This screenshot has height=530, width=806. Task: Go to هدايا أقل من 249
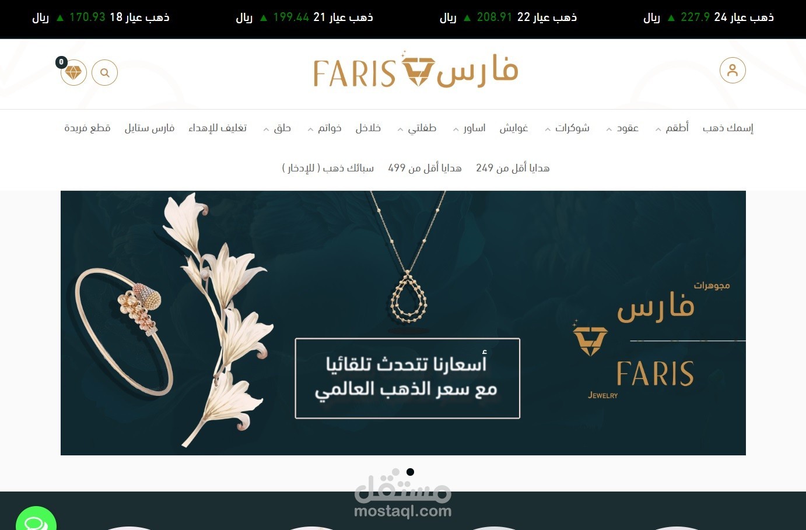(x=513, y=168)
